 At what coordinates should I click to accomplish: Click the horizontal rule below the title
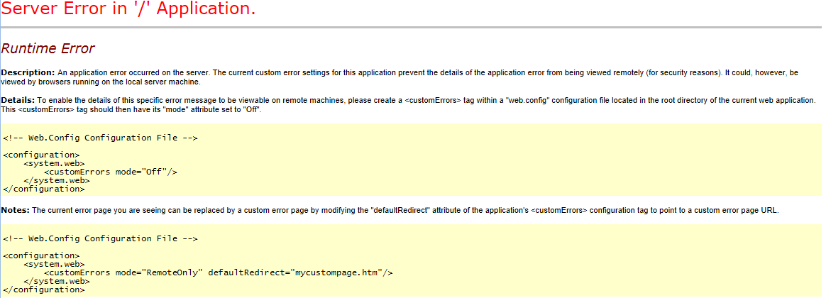coord(411,27)
